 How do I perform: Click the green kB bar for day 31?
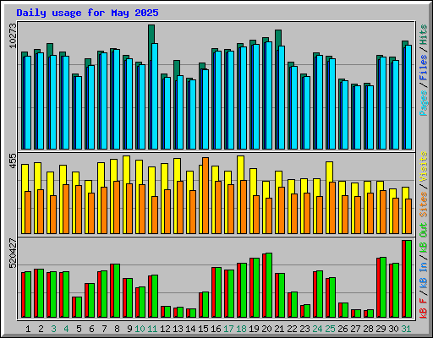(x=408, y=279)
